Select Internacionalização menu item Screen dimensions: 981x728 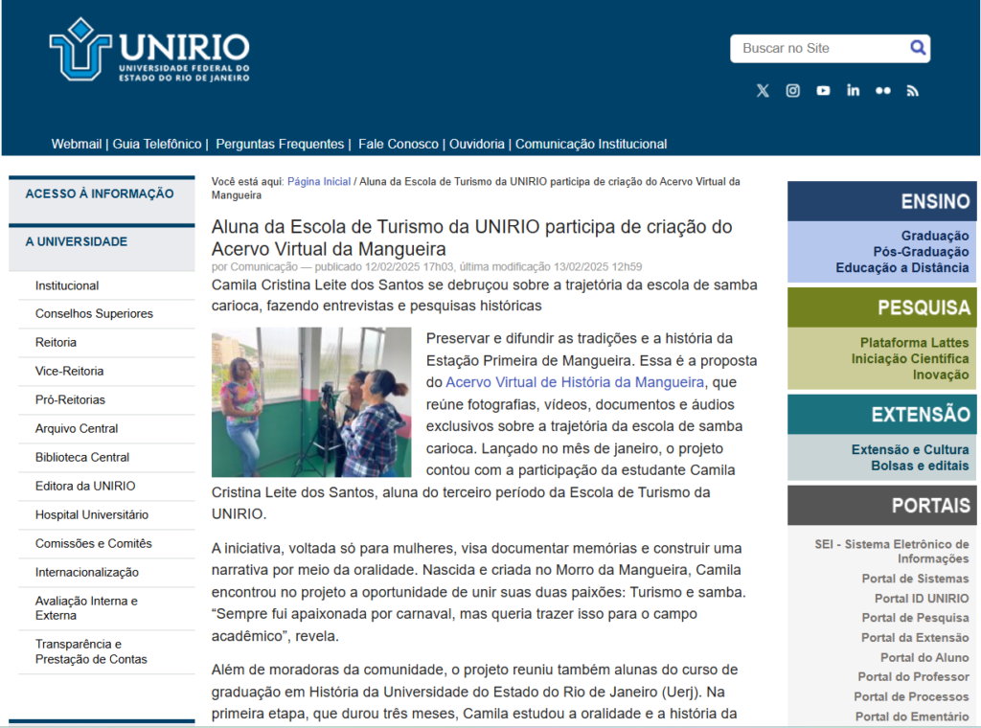pos(87,573)
